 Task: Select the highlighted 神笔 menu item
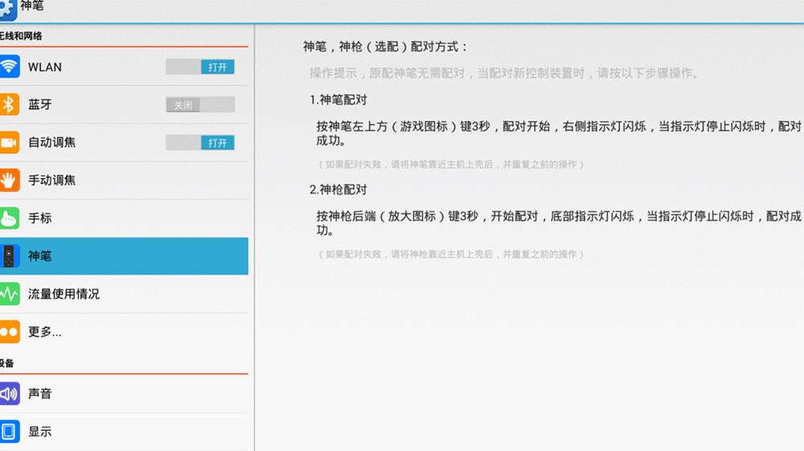click(124, 256)
